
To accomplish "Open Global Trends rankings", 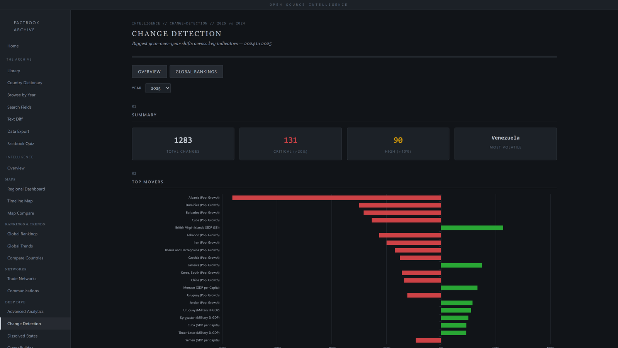I will point(20,246).
